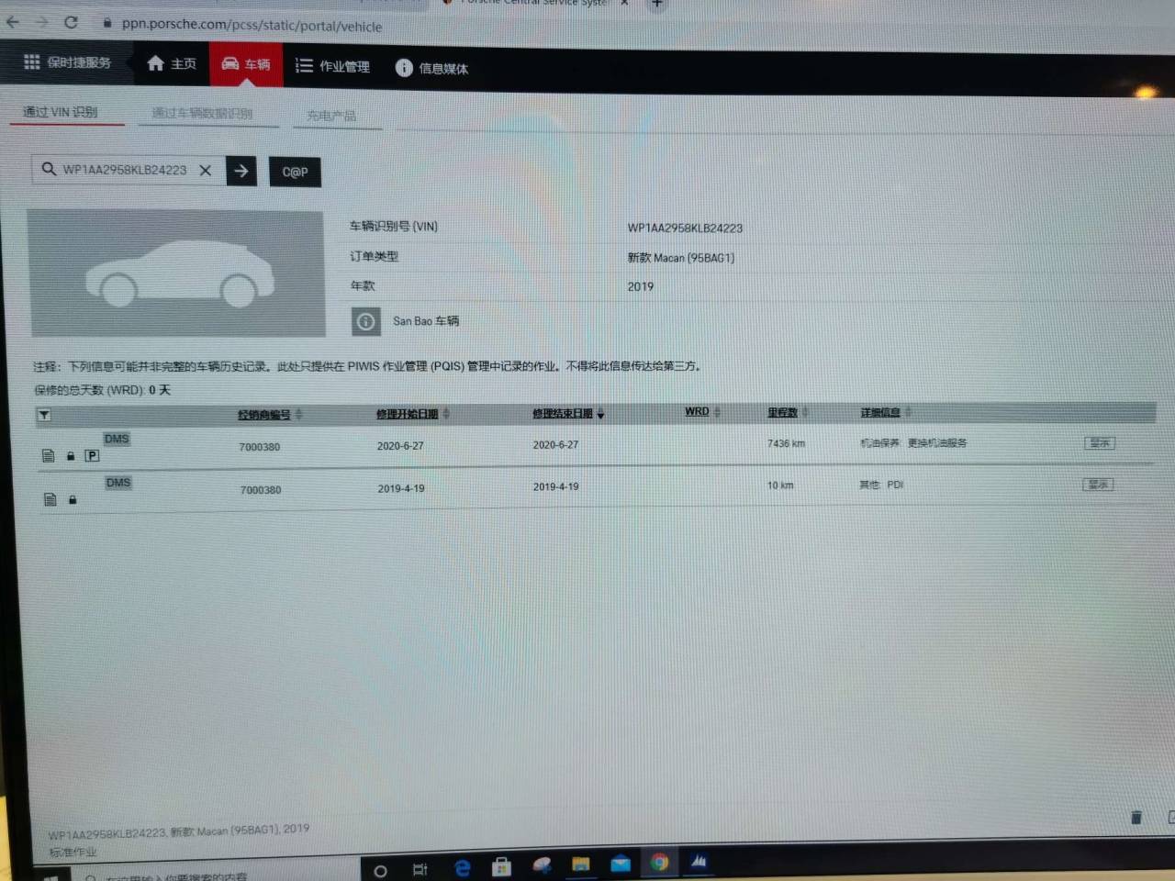Click the DMS badge in the 10 km row

point(118,482)
